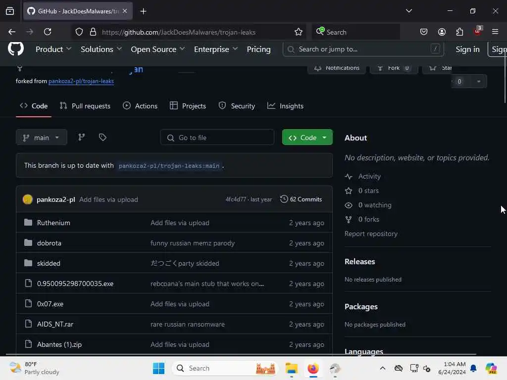Show hidden system tray icons
507x380 pixels.
tap(383, 368)
